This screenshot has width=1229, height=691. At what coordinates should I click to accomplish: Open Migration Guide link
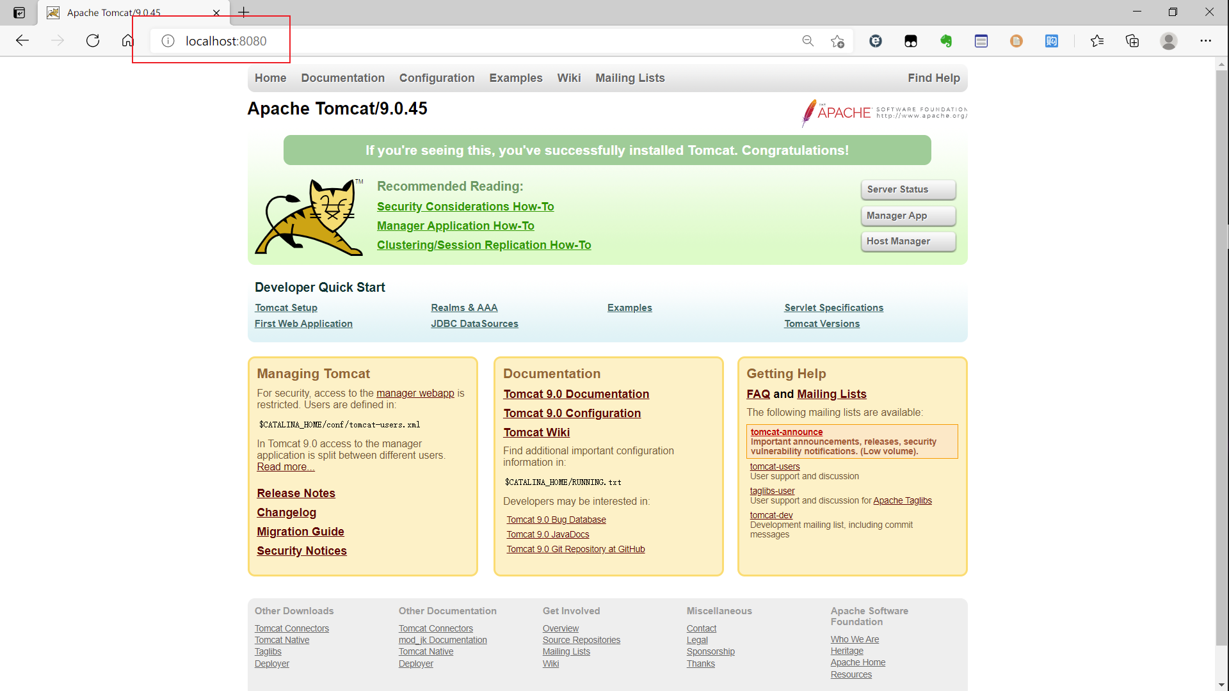pyautogui.click(x=300, y=532)
